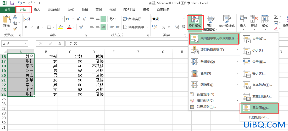Click the formula bar input showing 姓名
Image resolution: width=288 pixels, height=131 pixels.
127,43
